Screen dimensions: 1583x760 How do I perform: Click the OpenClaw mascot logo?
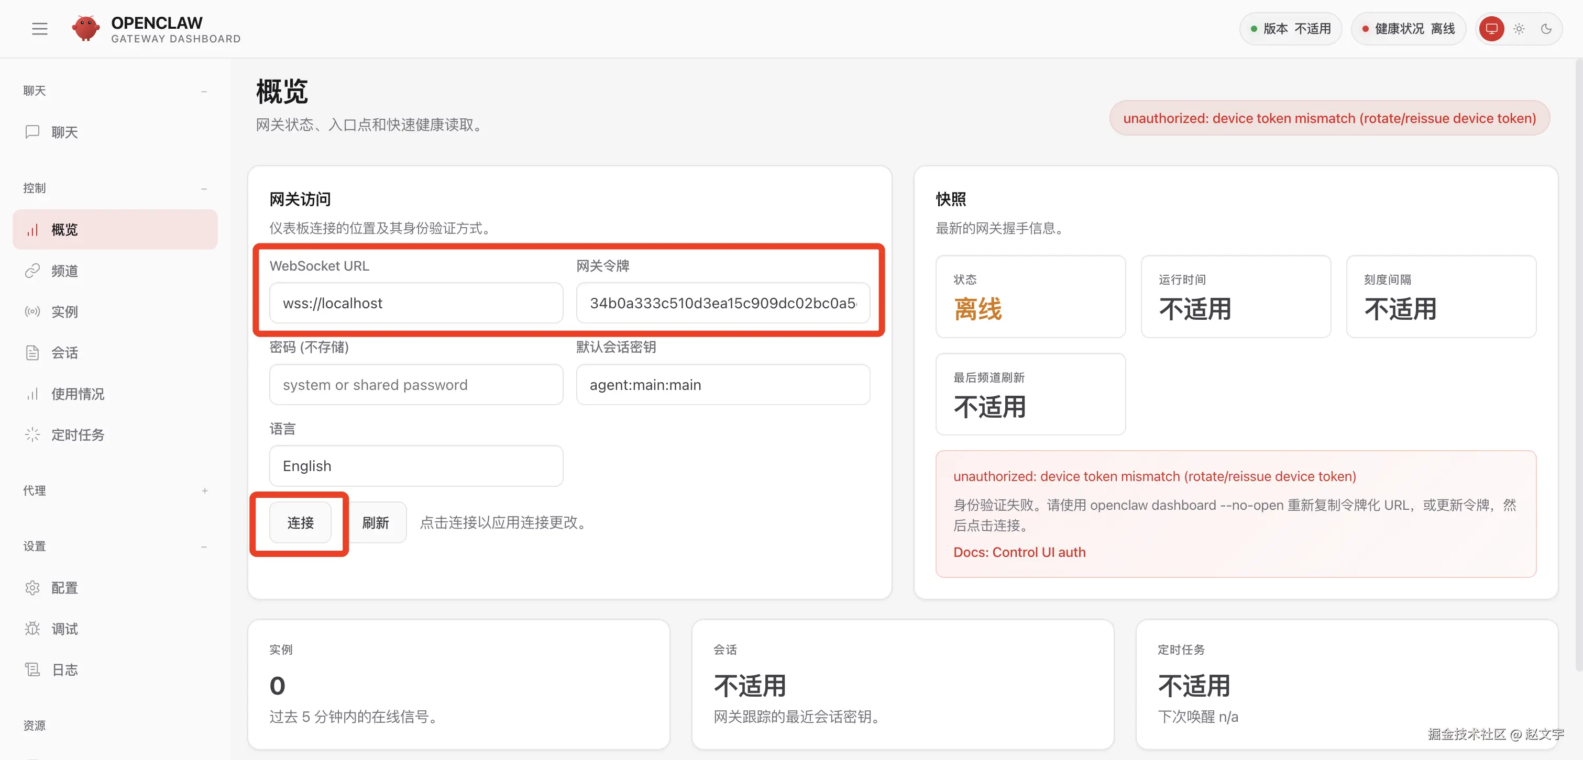click(86, 28)
